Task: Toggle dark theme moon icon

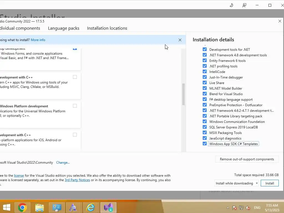Action: [x=231, y=5]
